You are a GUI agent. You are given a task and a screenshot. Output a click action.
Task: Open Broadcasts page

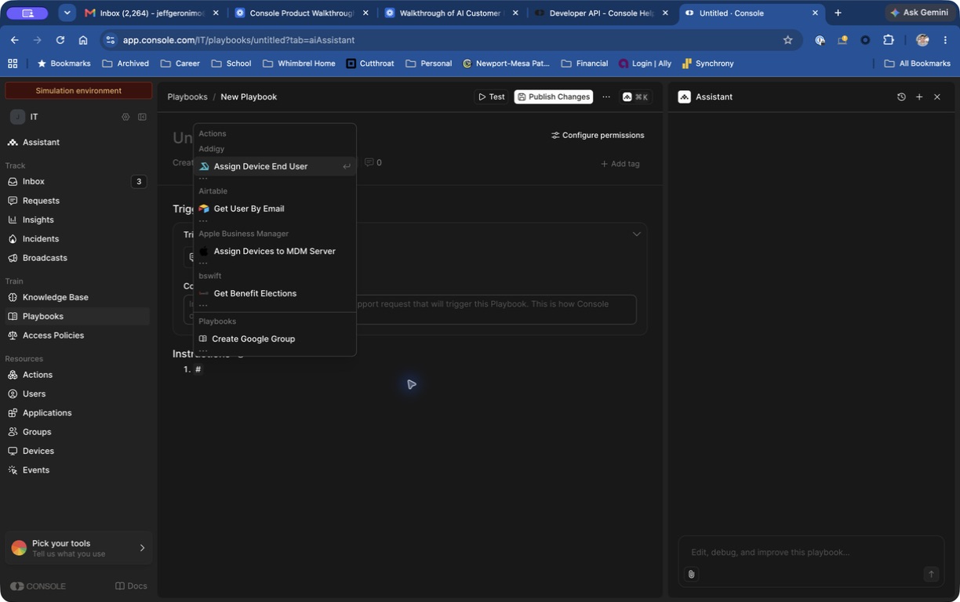77,258
